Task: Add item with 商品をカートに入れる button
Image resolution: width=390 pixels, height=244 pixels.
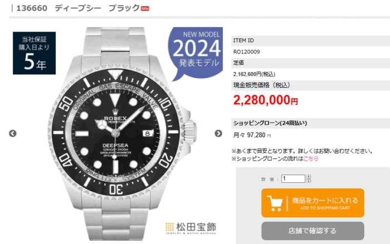Action: [x=313, y=203]
